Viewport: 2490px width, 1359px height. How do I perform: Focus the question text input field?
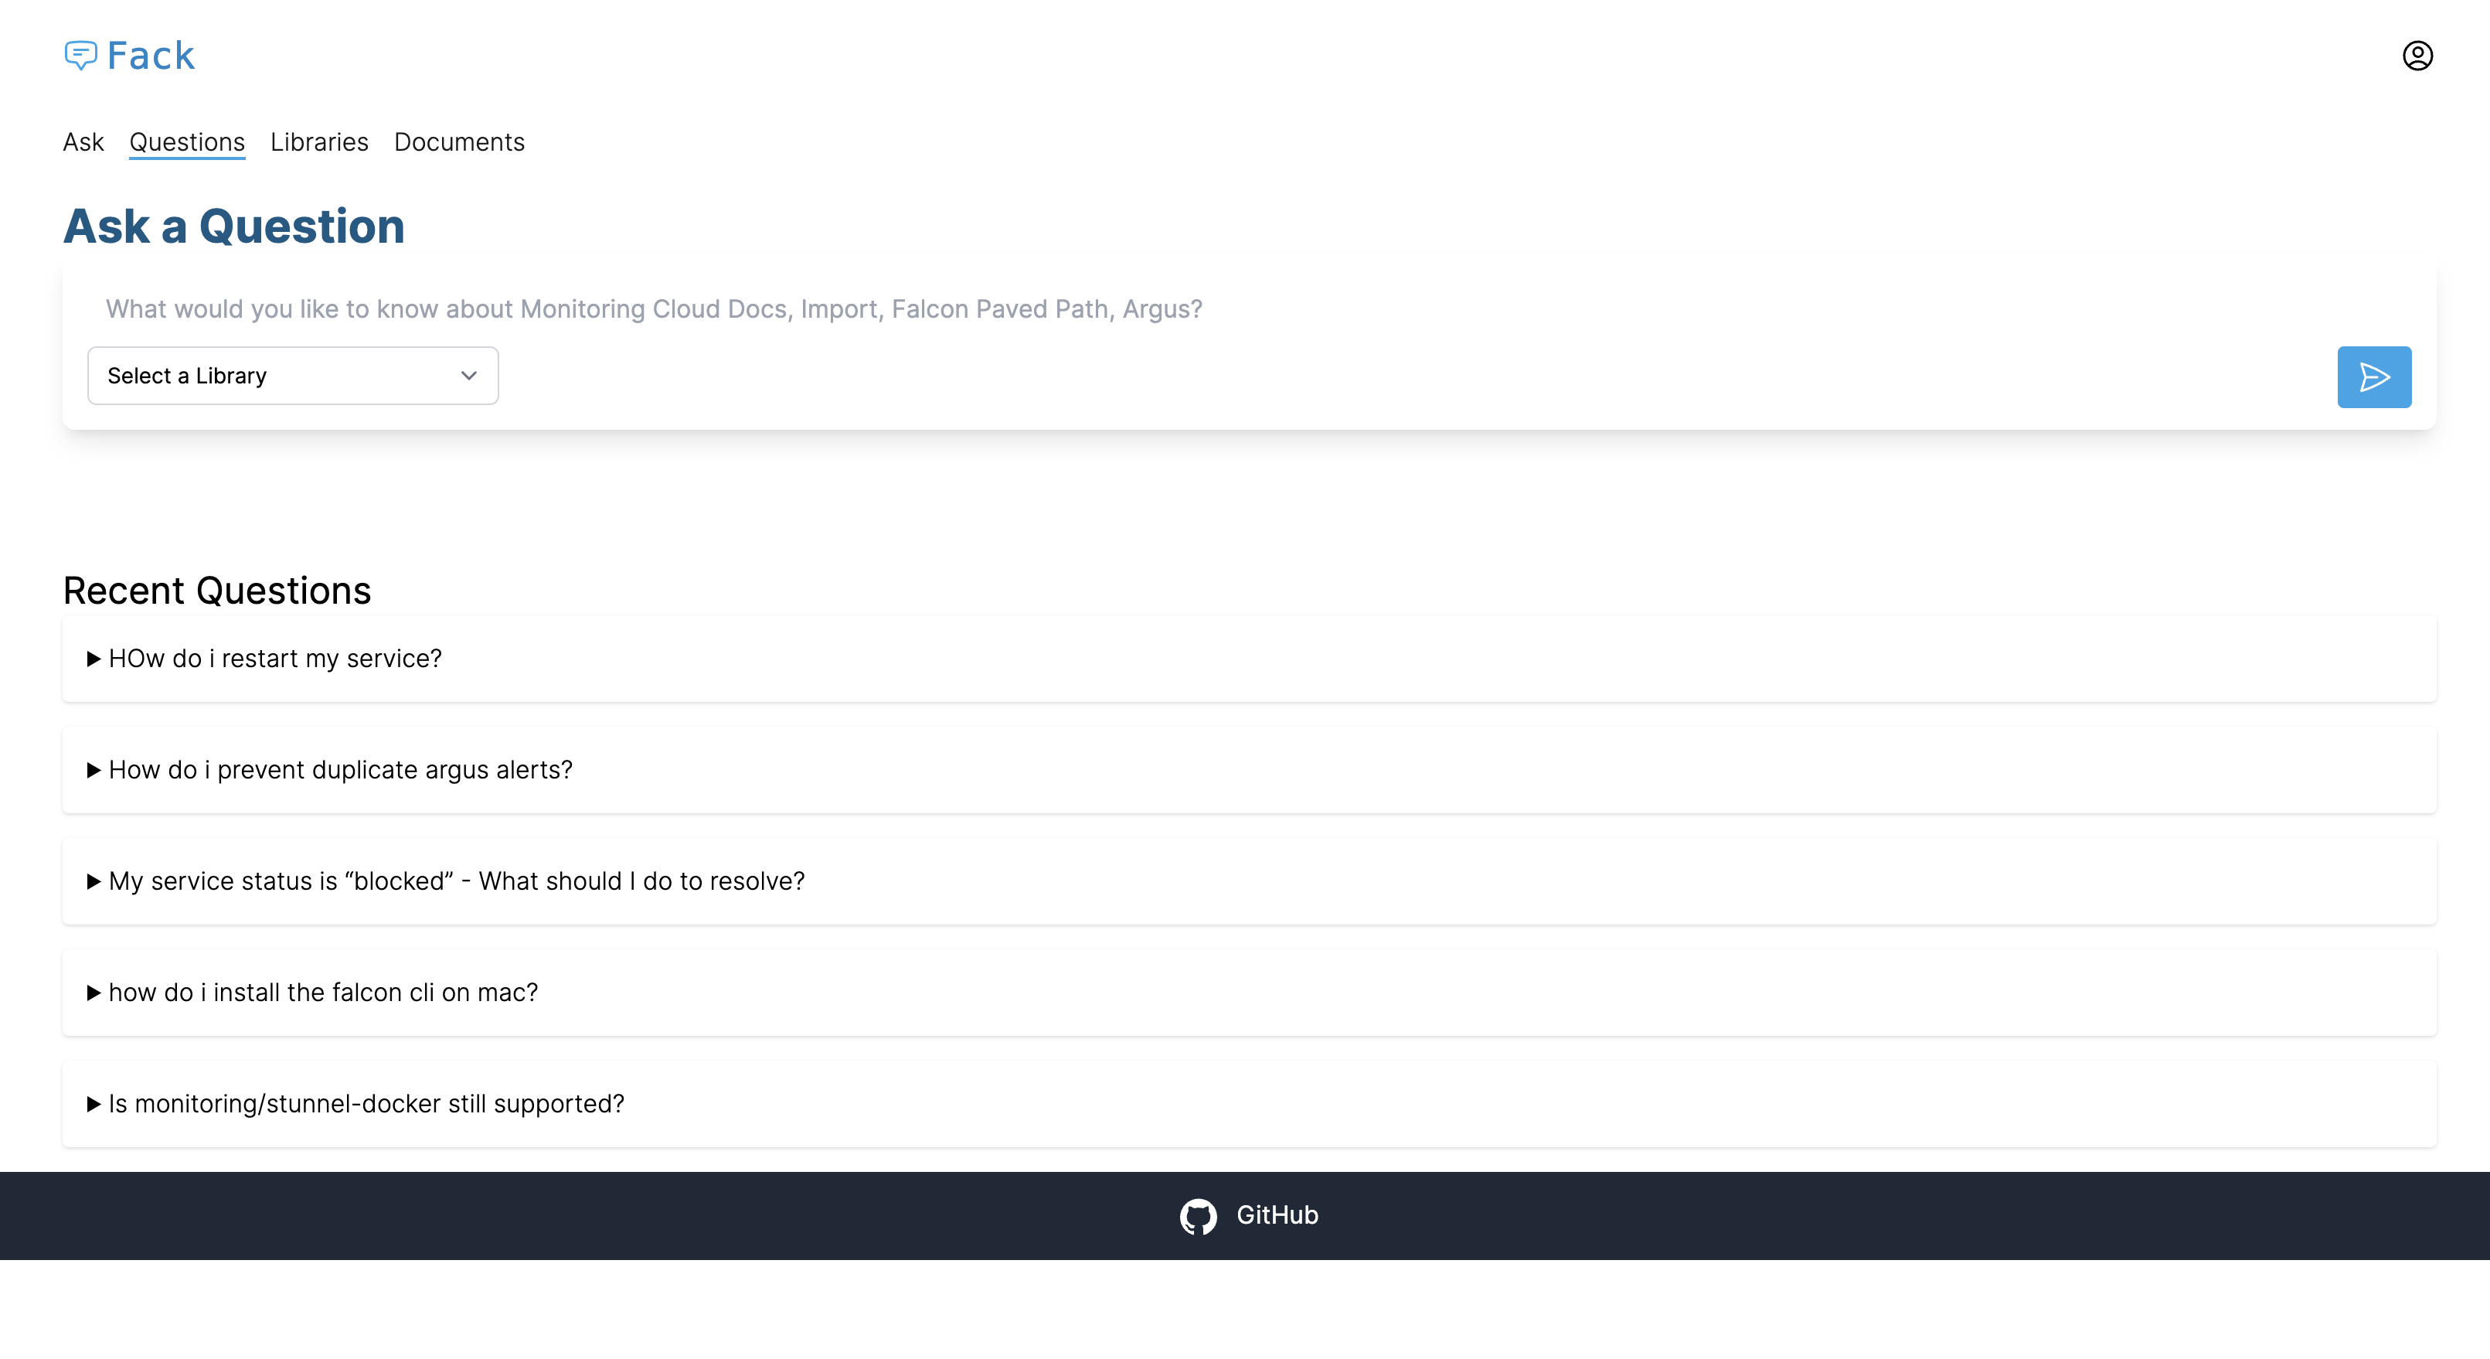coord(1160,309)
